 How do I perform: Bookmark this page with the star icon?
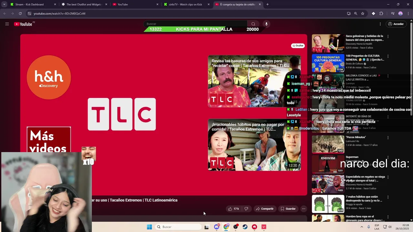pyautogui.click(x=363, y=14)
